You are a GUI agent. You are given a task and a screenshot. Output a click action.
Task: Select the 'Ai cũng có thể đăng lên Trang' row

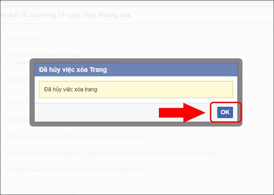44,56
